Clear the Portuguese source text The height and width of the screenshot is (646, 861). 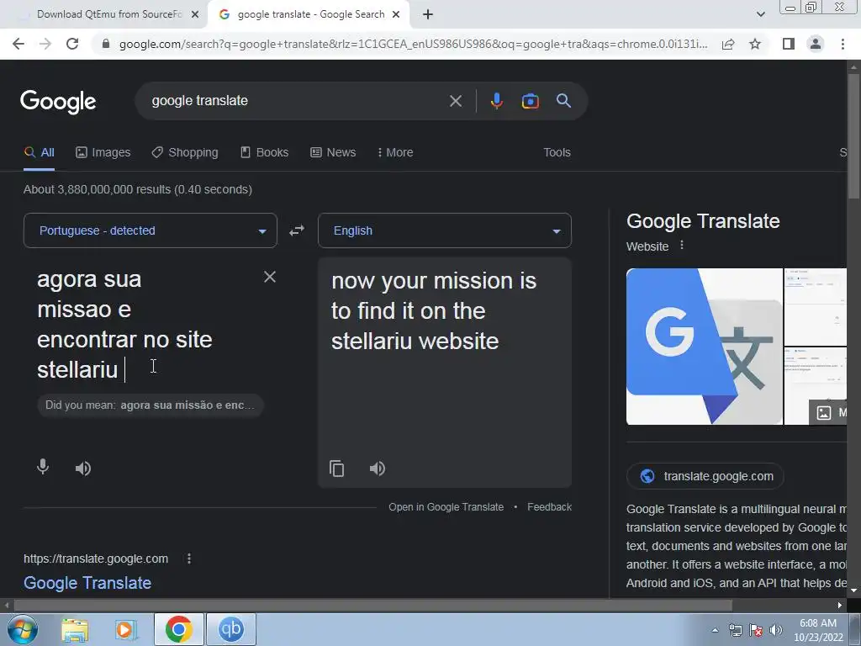click(x=270, y=277)
